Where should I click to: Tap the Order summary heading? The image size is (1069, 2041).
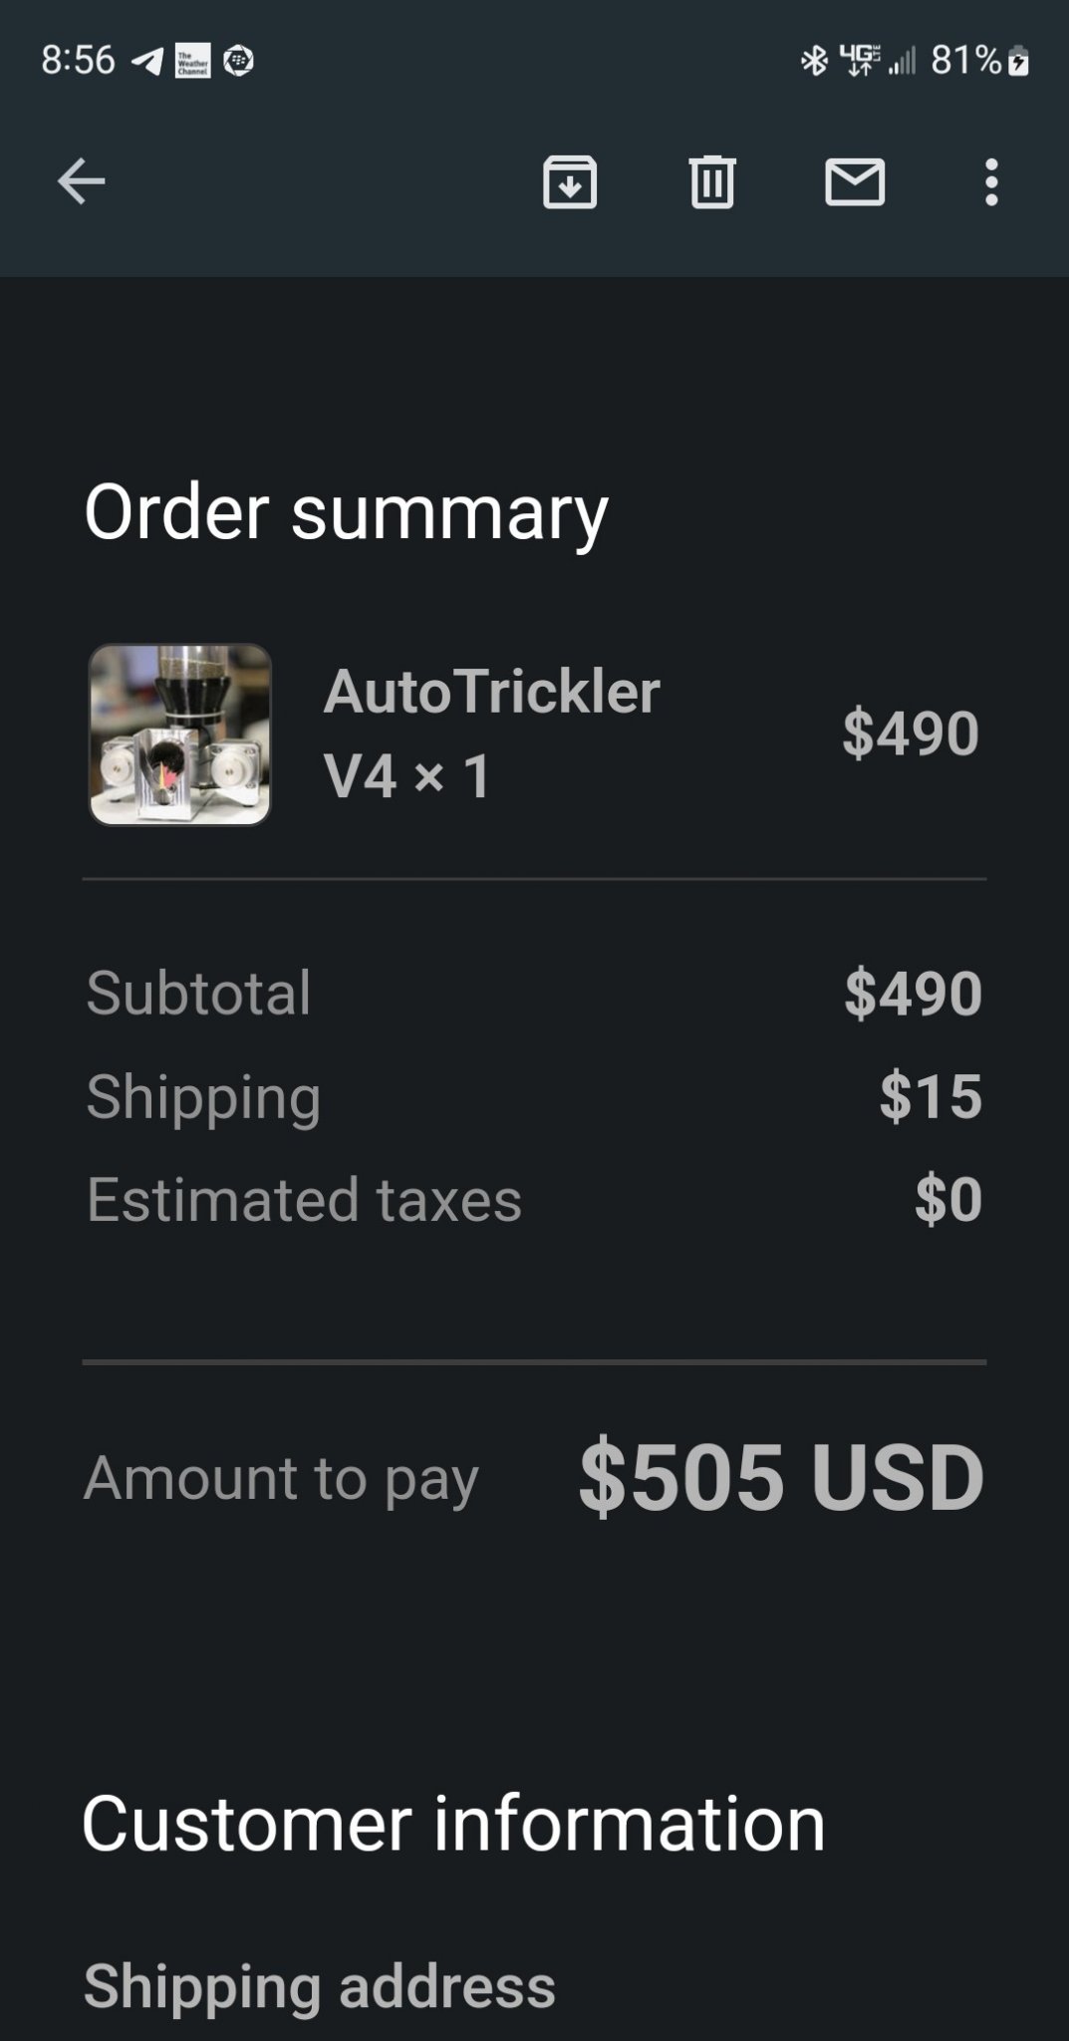tap(346, 511)
